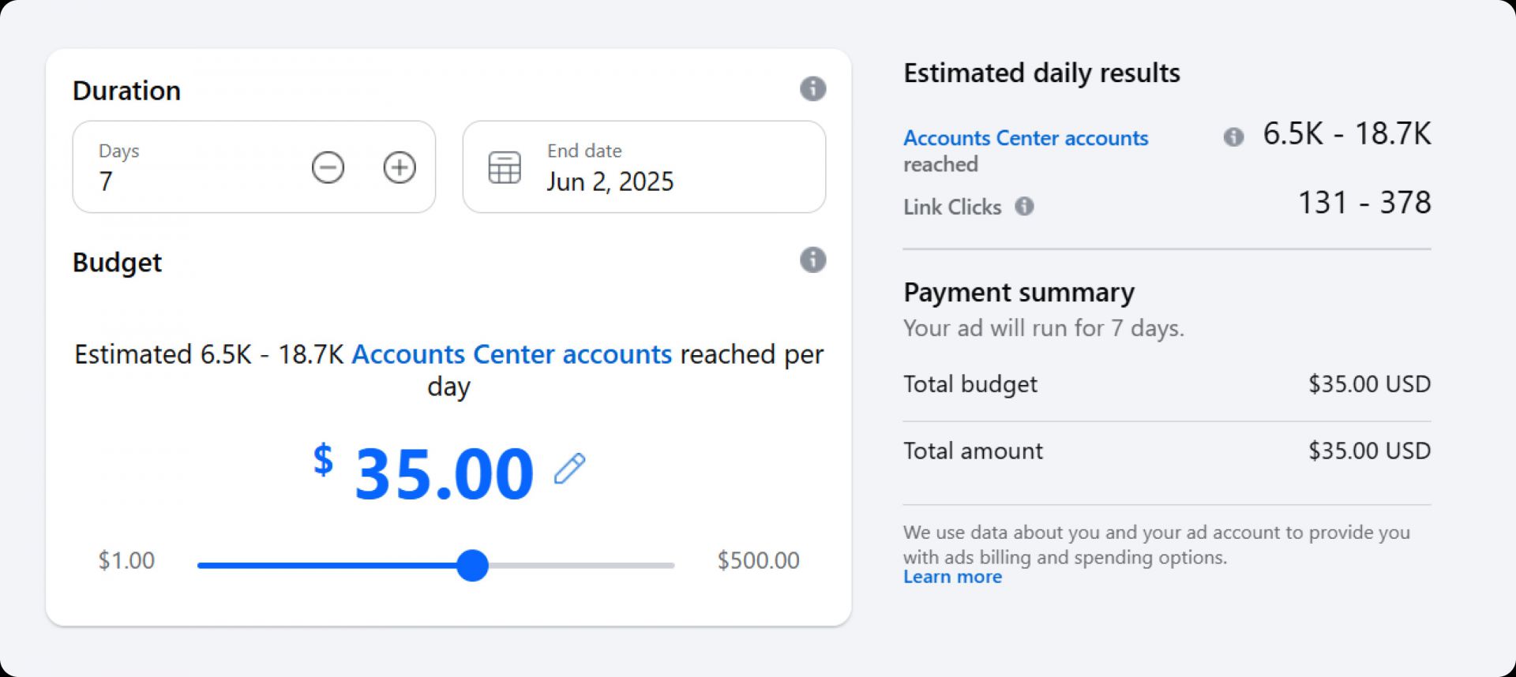1516x677 pixels.
Task: Click the large $35.00 budget amount
Action: [444, 473]
